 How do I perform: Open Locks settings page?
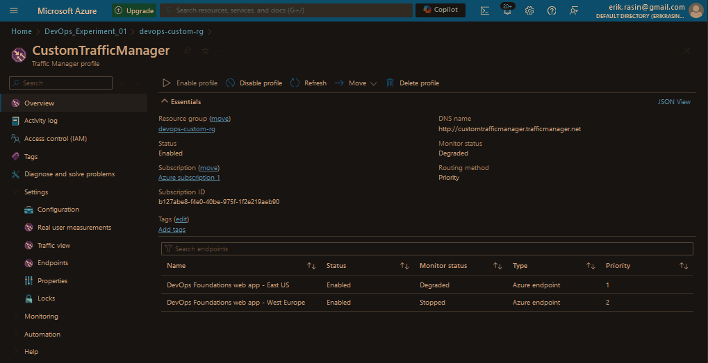tap(46, 298)
